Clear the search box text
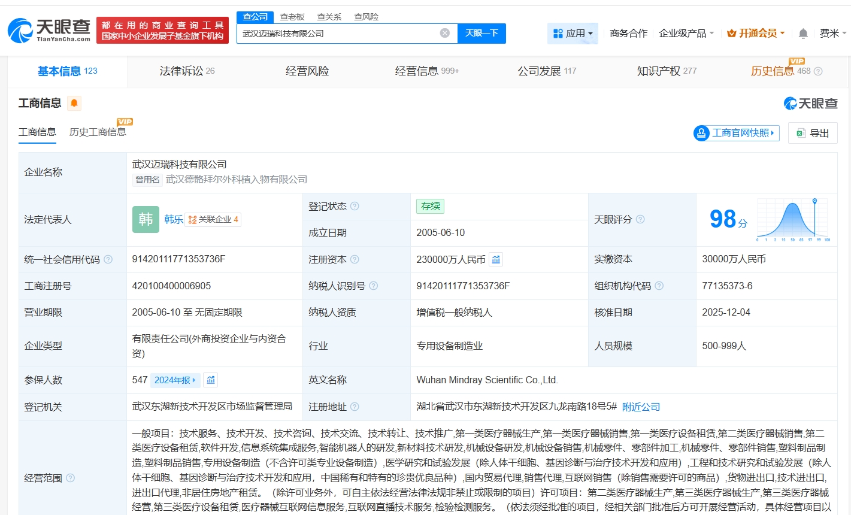Screen dimensions: 851x515 click(444, 33)
